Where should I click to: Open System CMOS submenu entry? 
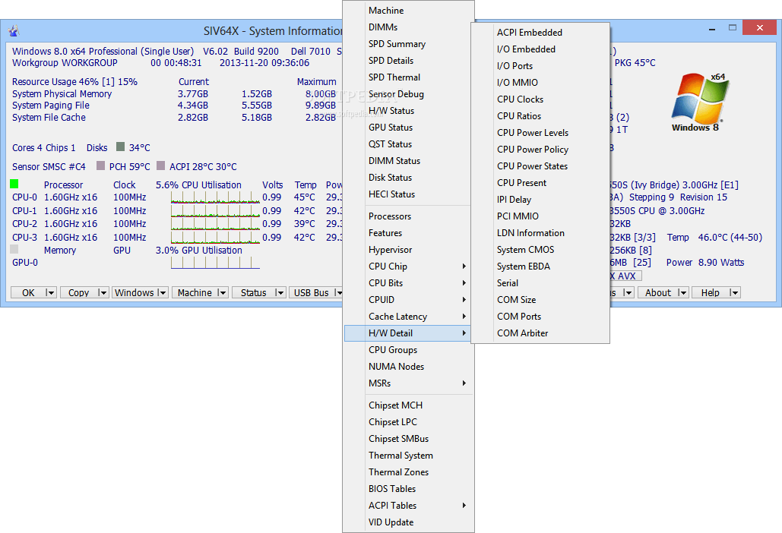coord(540,250)
